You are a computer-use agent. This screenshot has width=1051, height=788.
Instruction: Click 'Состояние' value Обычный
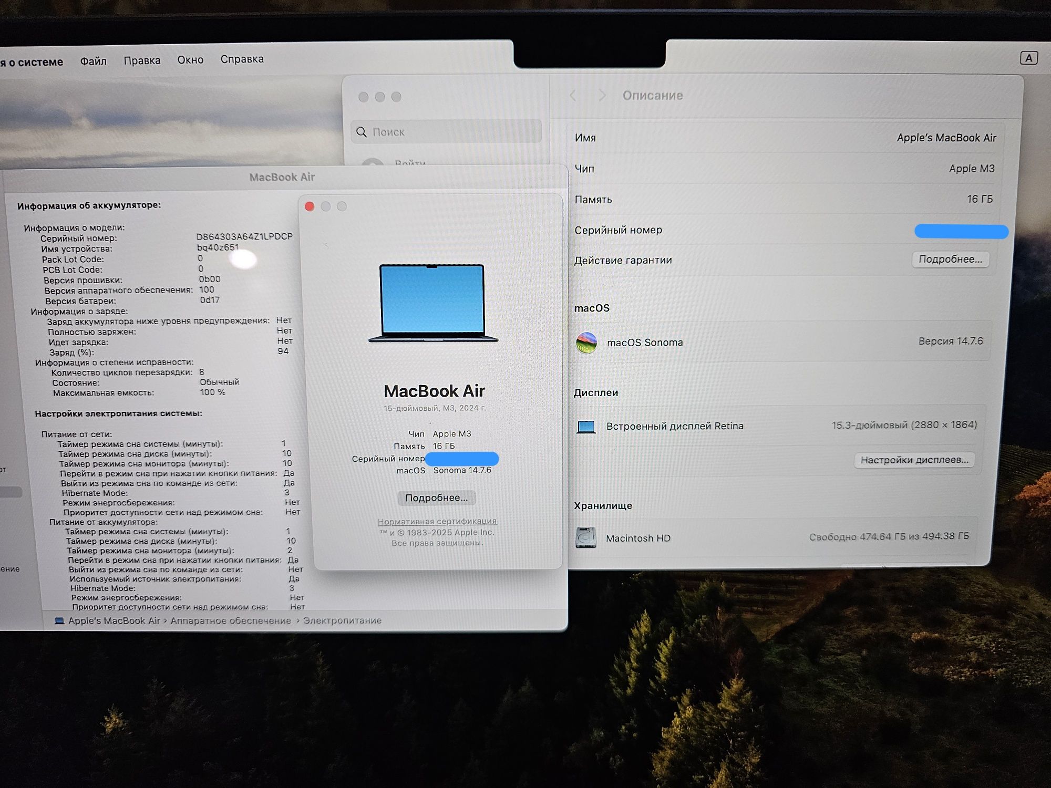tap(219, 382)
